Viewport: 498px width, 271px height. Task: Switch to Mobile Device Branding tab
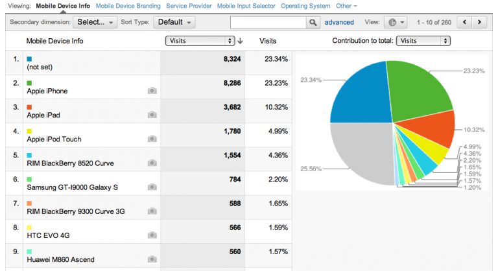[128, 6]
